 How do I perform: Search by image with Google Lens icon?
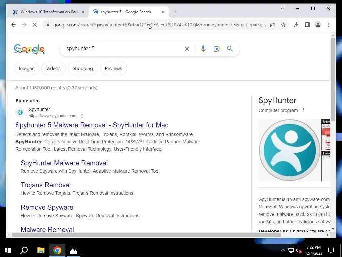click(x=216, y=49)
